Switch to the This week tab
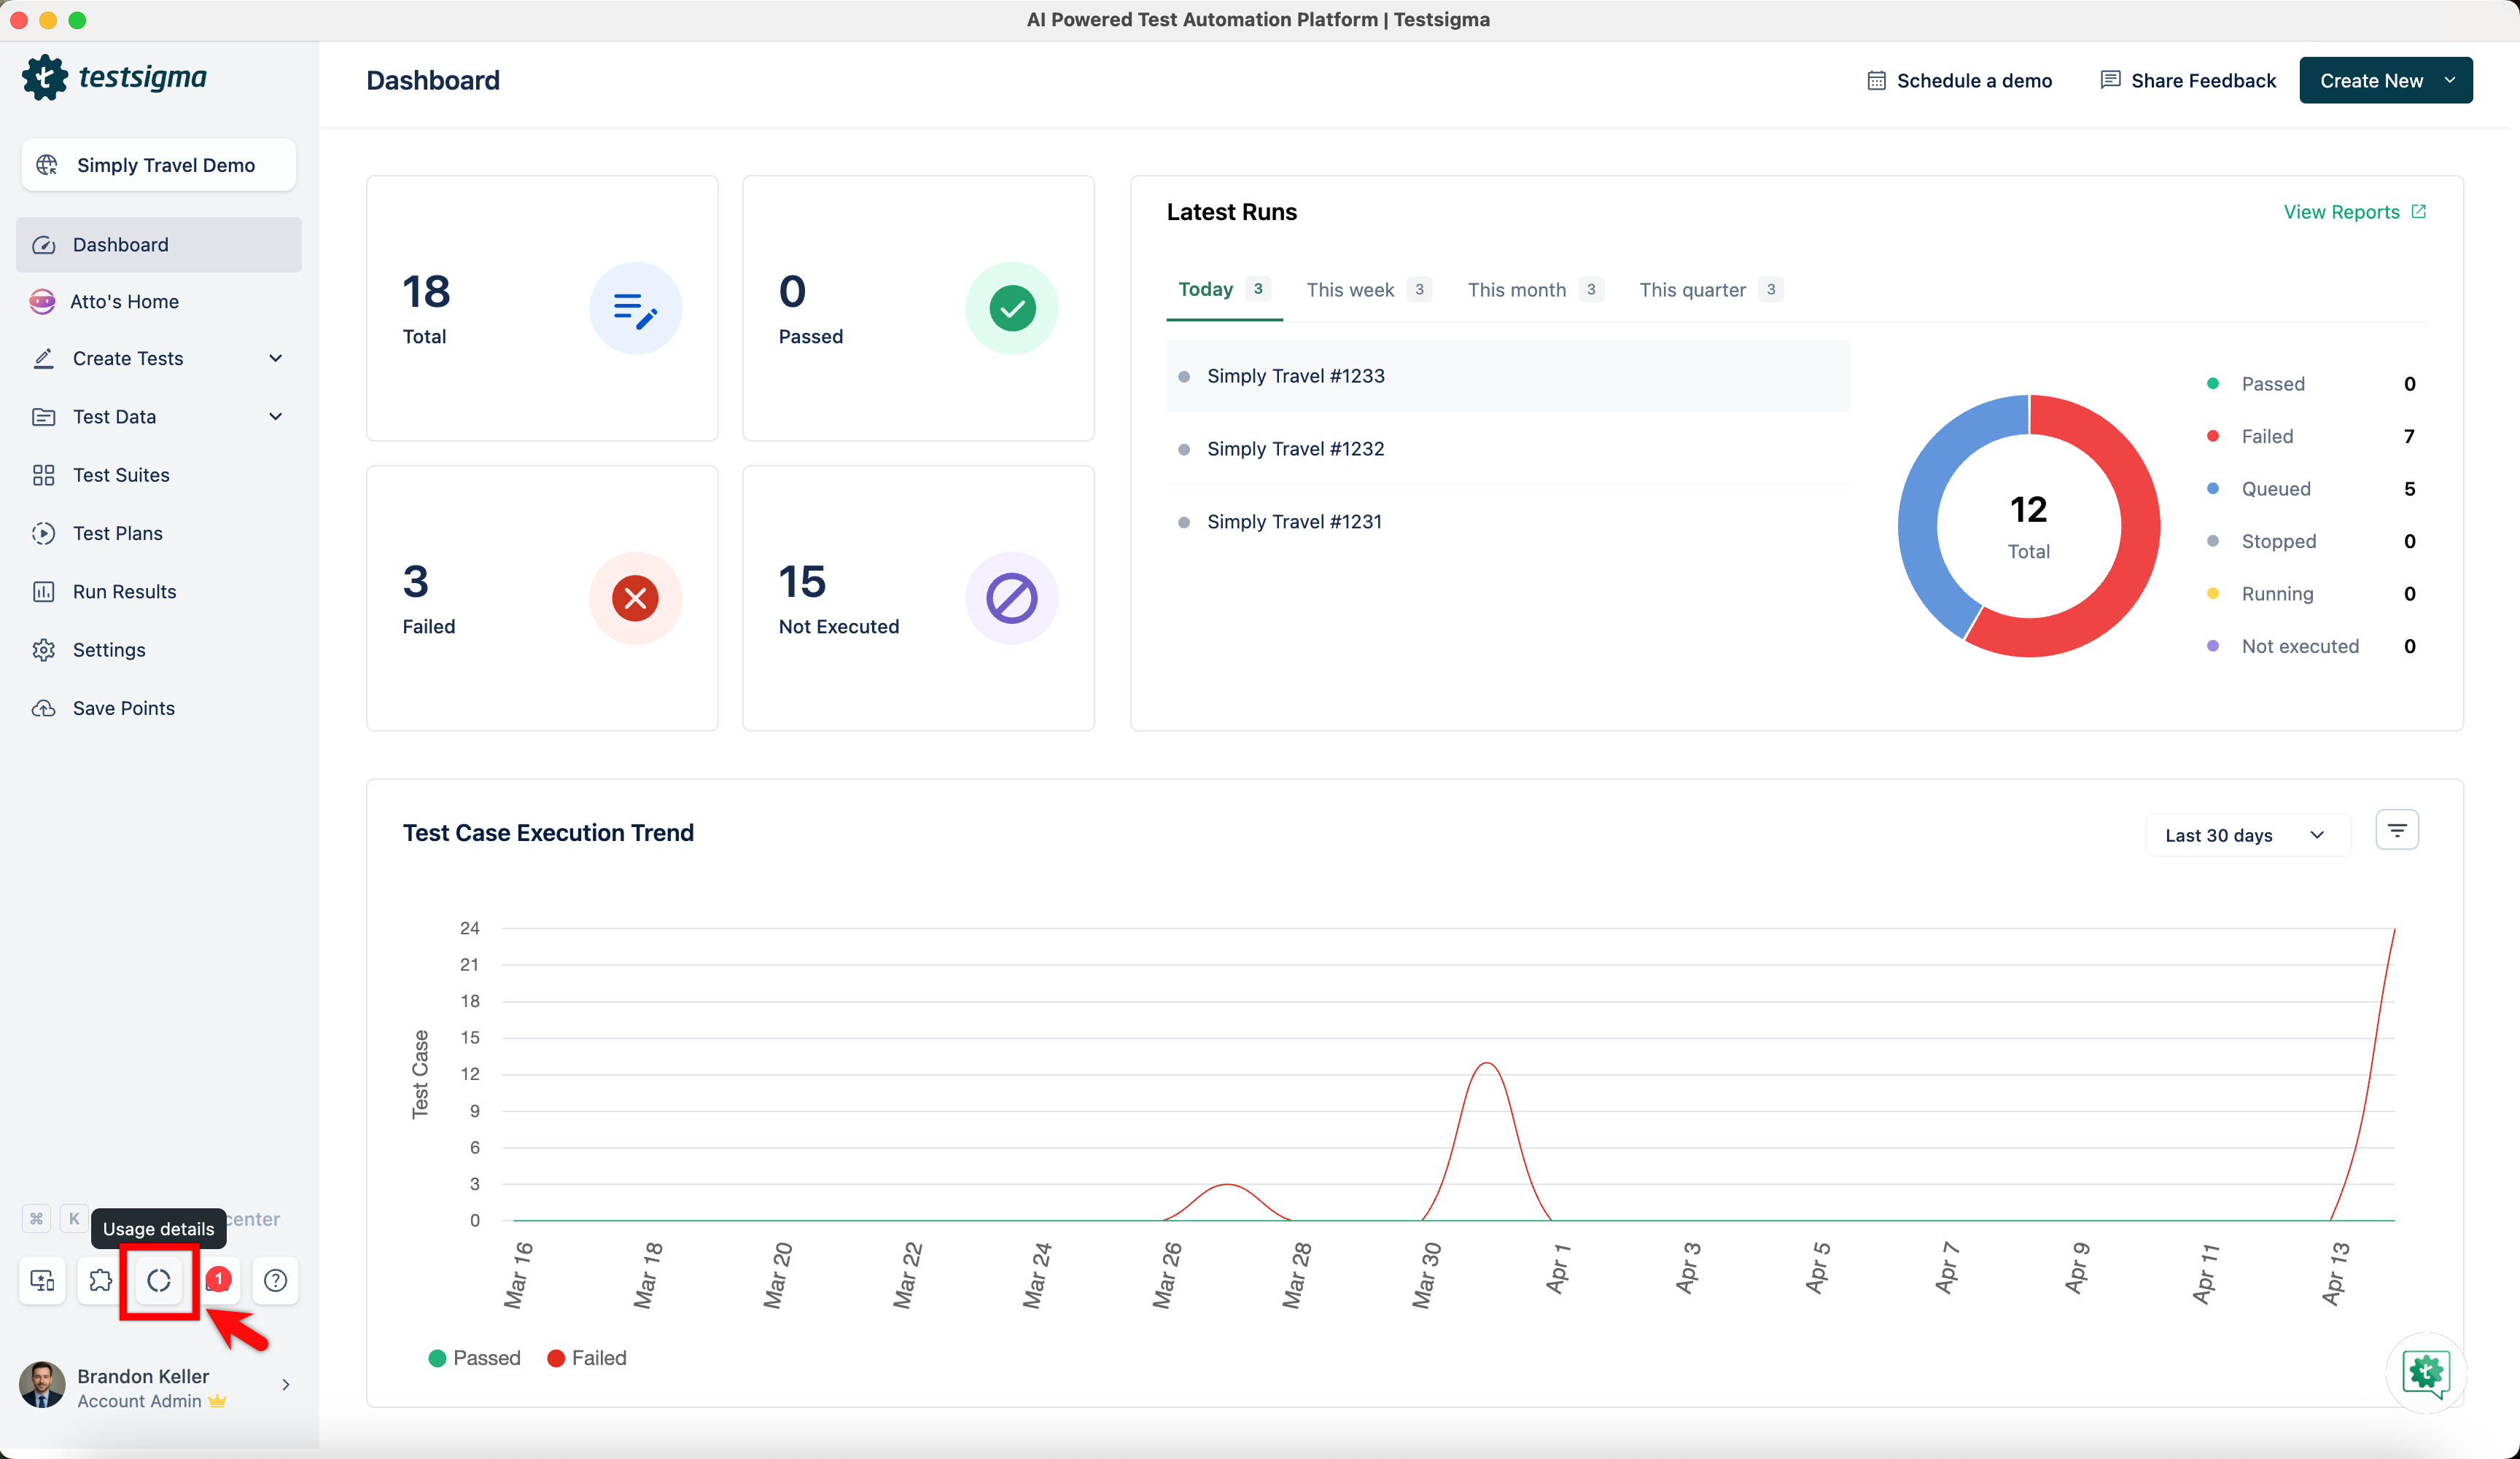 [x=1349, y=290]
